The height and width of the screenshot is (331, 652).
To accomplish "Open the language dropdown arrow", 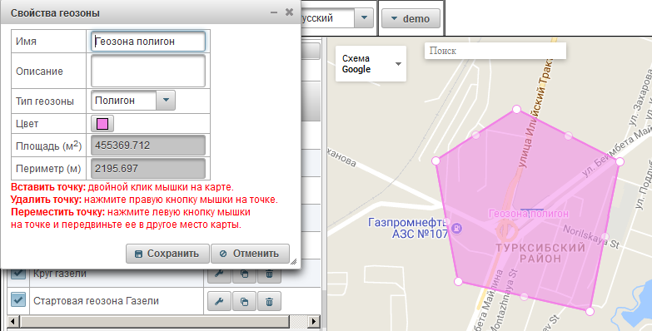I will [364, 18].
